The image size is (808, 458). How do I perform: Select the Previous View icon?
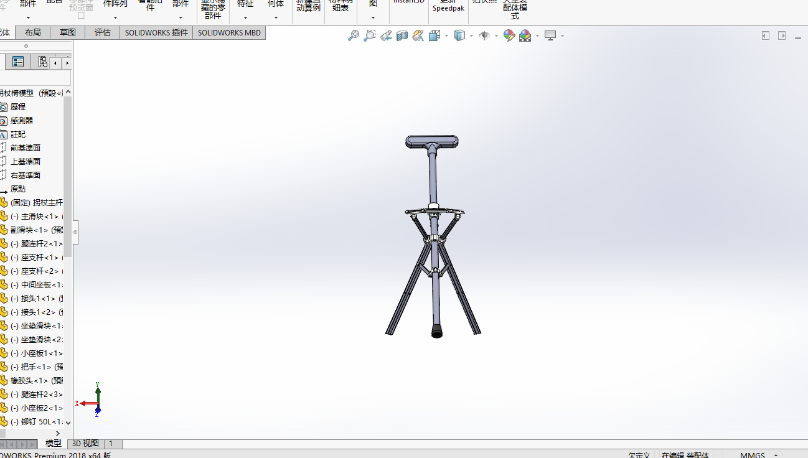386,35
